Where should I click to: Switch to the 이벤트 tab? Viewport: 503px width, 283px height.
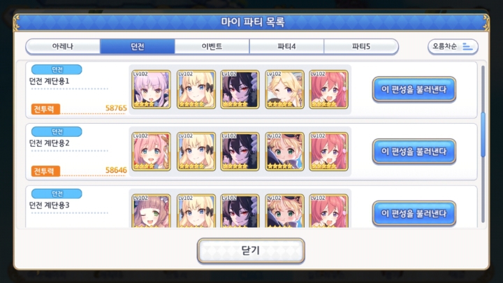tap(212, 47)
